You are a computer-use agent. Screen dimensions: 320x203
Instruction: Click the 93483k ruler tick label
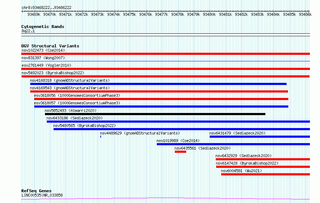(x=257, y=14)
